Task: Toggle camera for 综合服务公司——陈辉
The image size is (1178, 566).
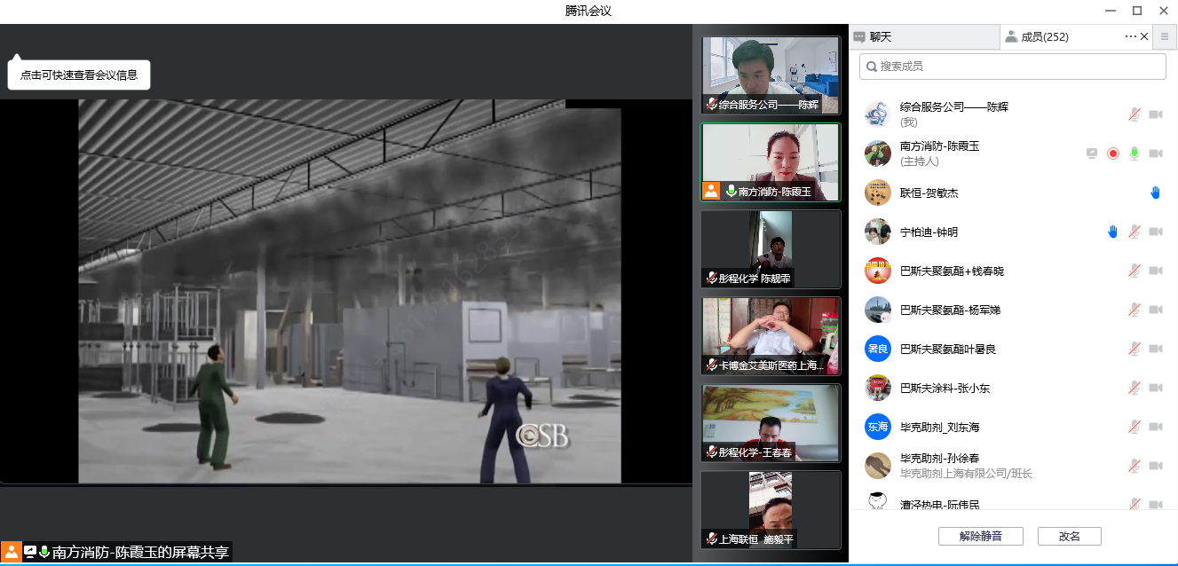Action: [x=1156, y=114]
